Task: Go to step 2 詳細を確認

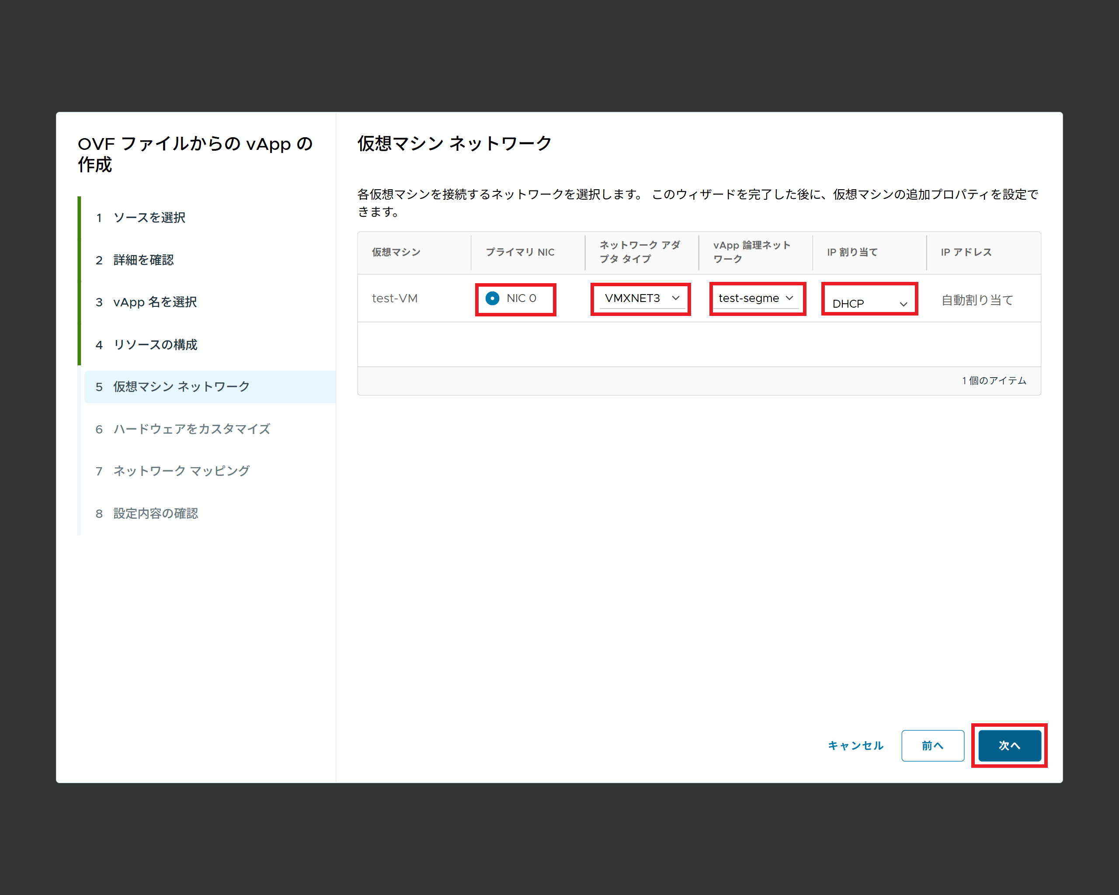Action: click(x=143, y=260)
